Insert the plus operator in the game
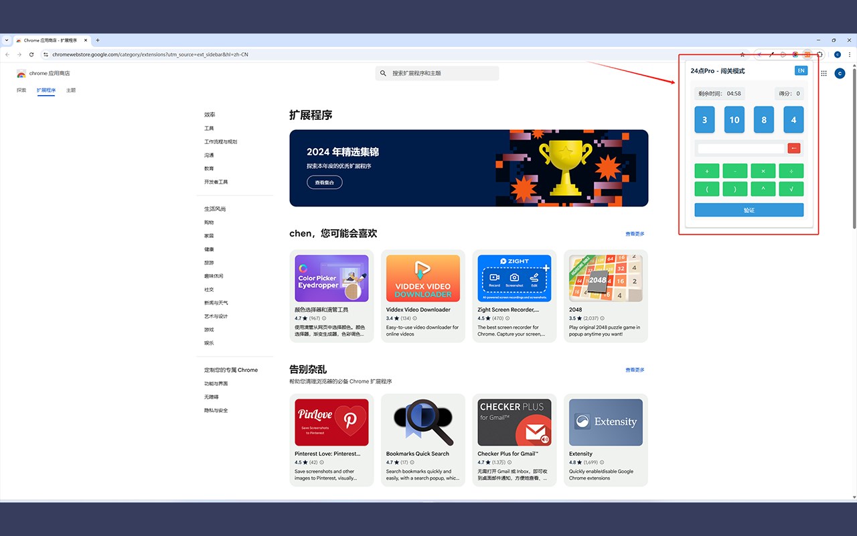This screenshot has width=857, height=536. (707, 171)
